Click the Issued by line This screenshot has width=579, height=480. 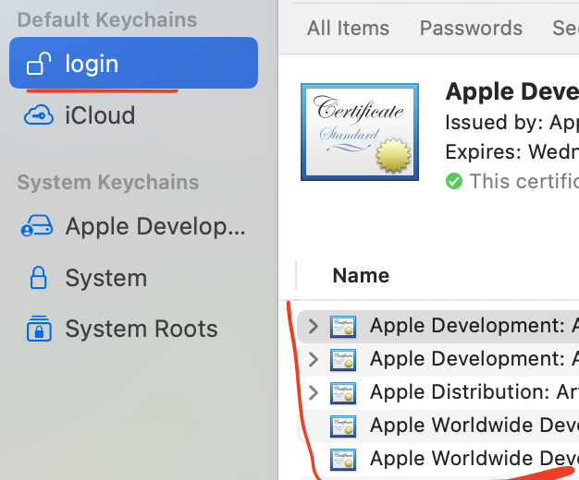tap(511, 123)
